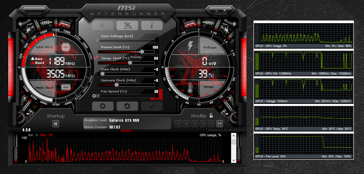Click the thermometer icon on temperature gauge
Screen dimensions: 364x174
point(190,88)
